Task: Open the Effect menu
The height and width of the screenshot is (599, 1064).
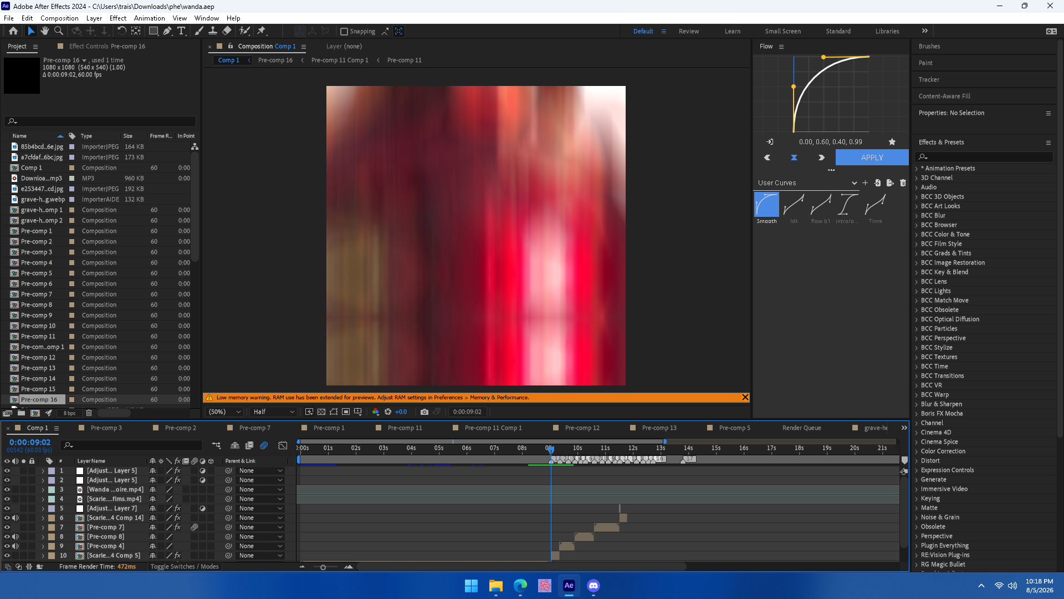Action: click(117, 18)
